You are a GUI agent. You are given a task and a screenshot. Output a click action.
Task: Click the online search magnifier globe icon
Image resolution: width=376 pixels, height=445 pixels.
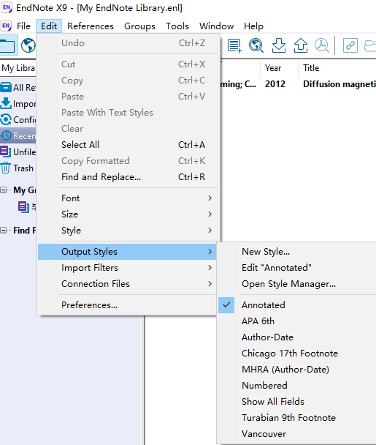click(256, 45)
